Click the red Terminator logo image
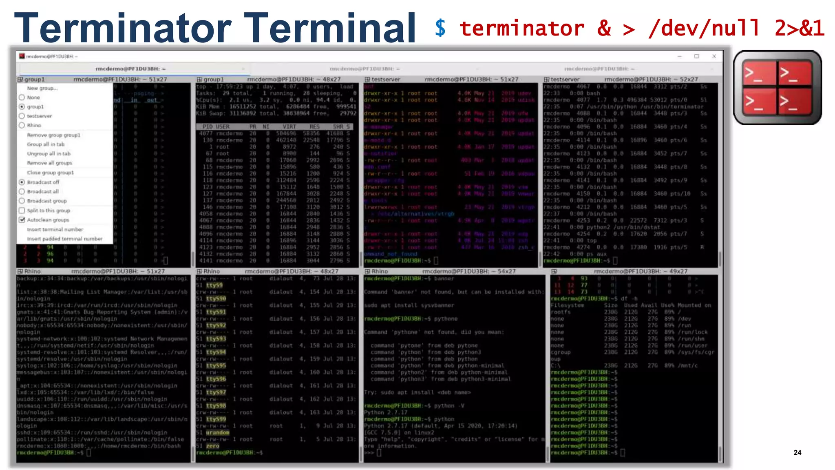Viewport: 835px width, 470px height. click(778, 87)
